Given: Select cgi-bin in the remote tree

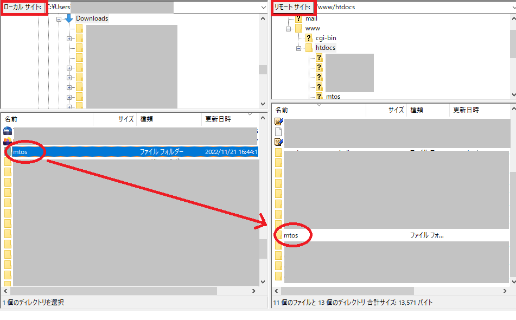Looking at the screenshot, I should (x=326, y=38).
